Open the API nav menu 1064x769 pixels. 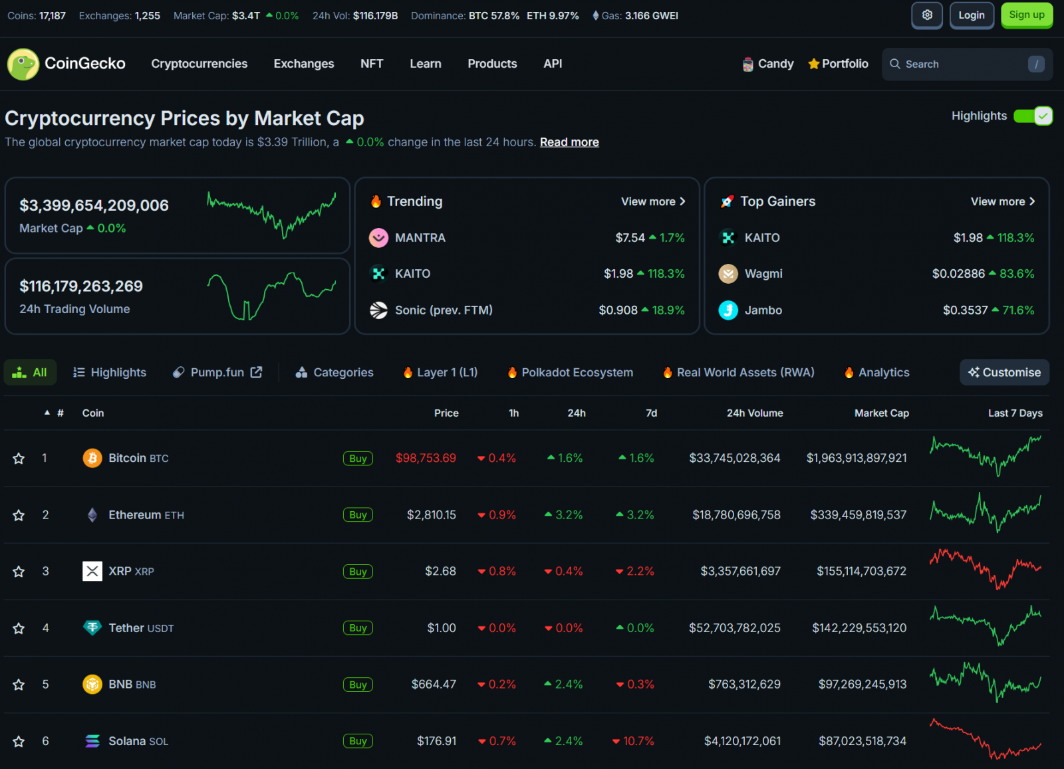(x=553, y=64)
